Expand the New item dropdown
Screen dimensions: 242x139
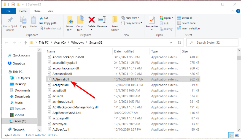click(138, 18)
